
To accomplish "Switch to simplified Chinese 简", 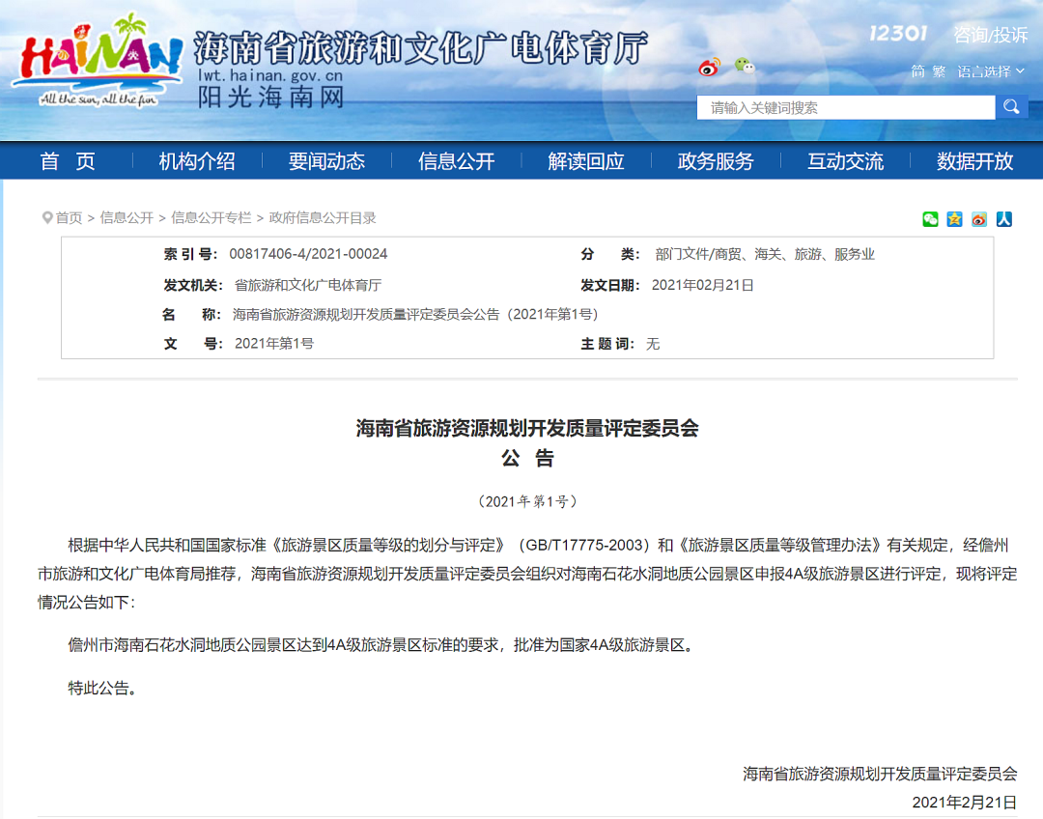I will click(917, 71).
